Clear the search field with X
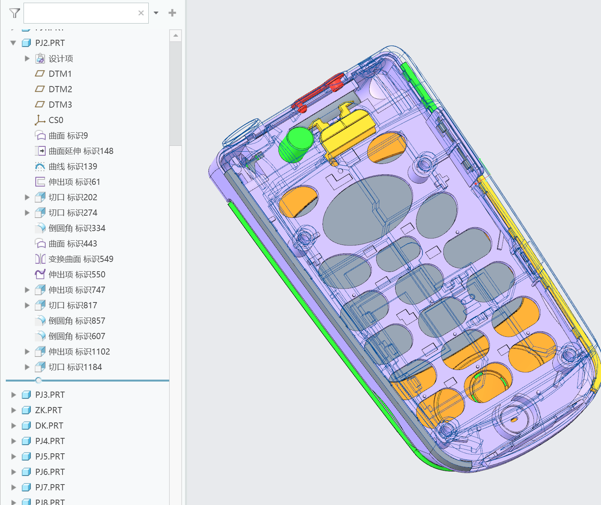This screenshot has height=505, width=601. 141,13
